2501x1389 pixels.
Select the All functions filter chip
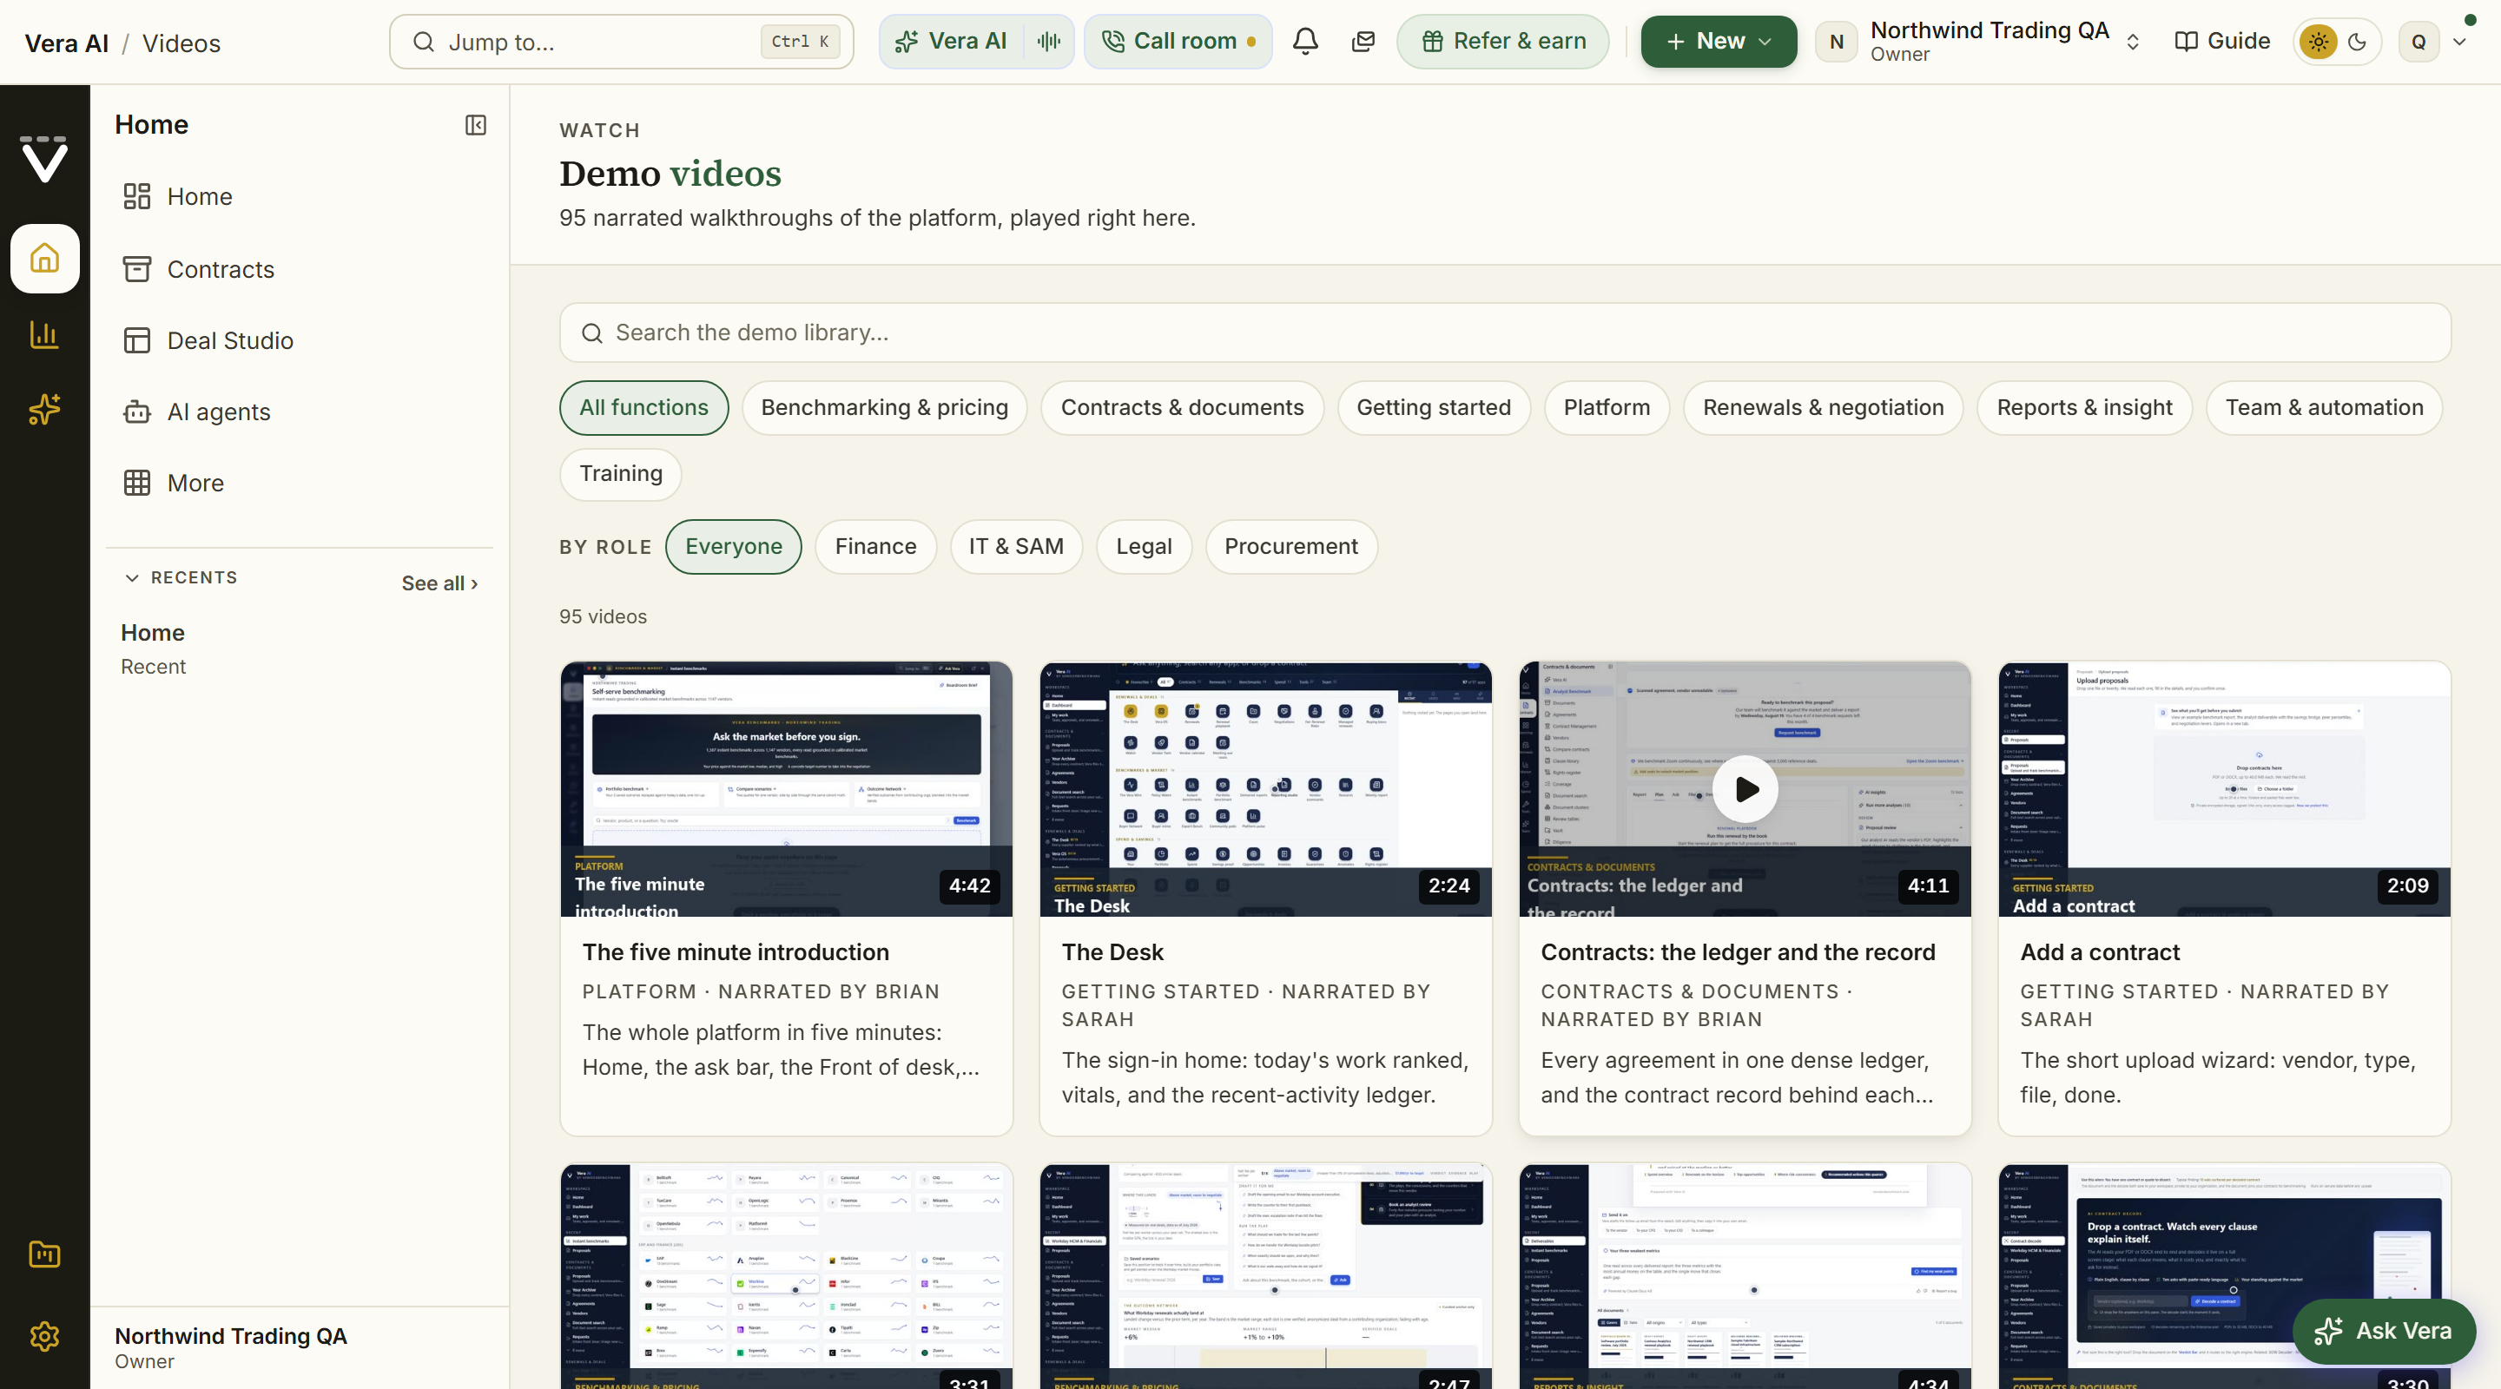coord(643,408)
